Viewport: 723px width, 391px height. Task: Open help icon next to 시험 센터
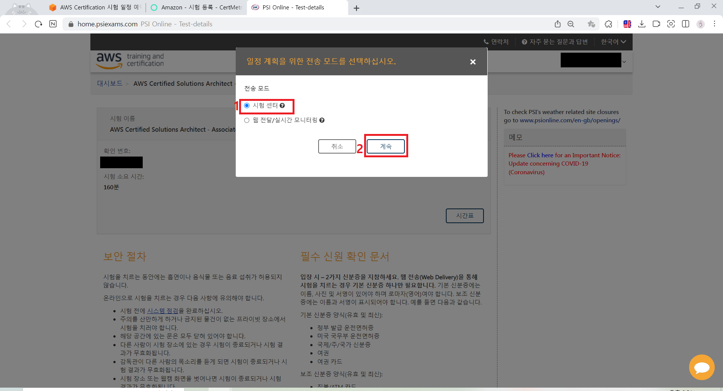point(282,106)
